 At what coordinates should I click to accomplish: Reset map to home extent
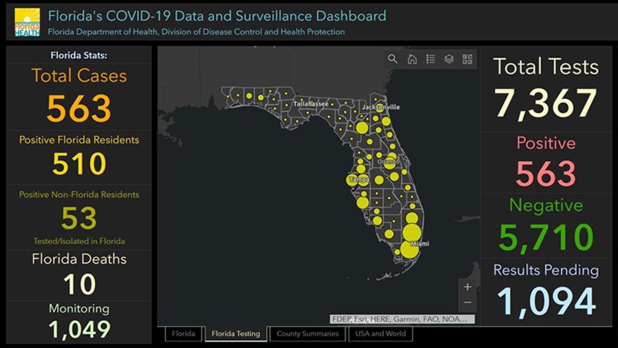(x=412, y=59)
